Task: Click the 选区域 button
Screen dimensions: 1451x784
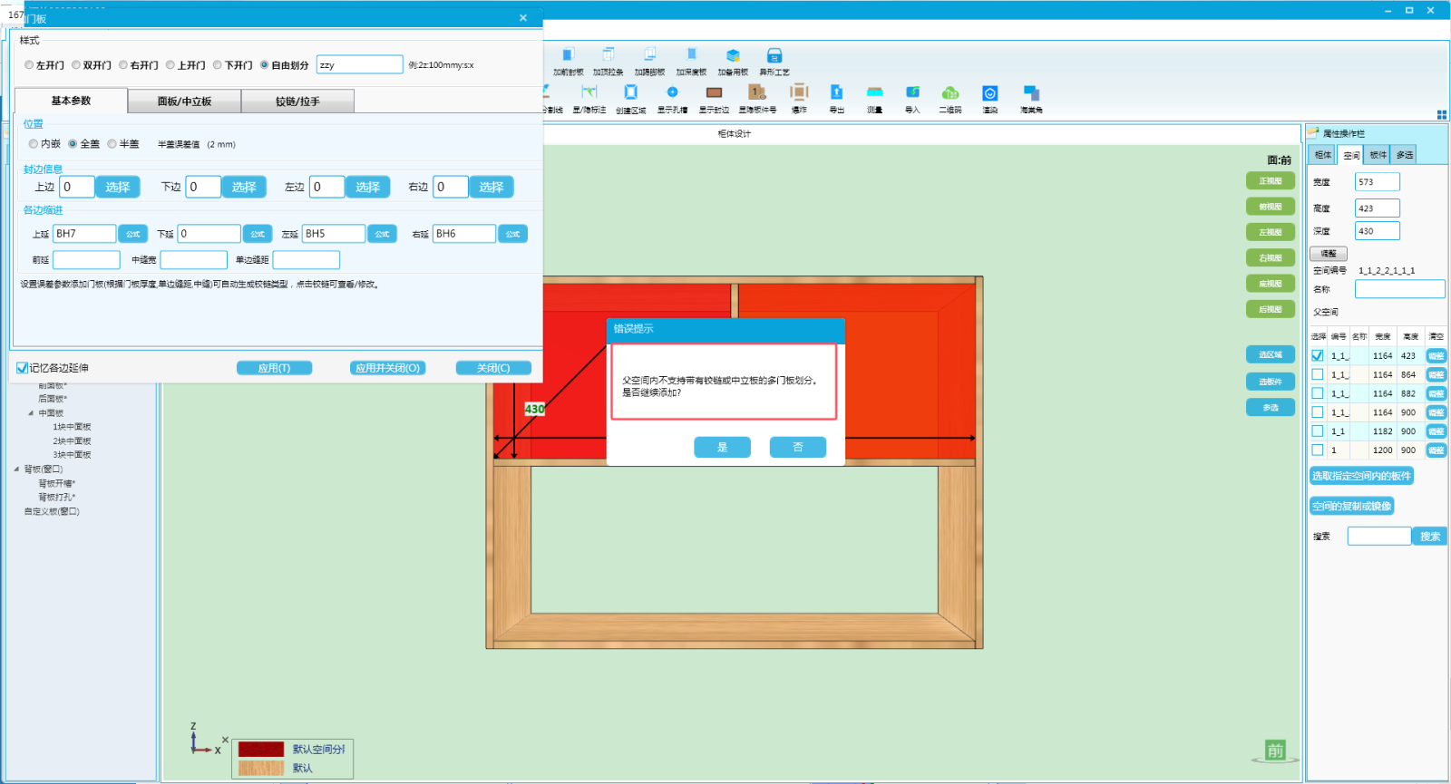Action: 1270,354
